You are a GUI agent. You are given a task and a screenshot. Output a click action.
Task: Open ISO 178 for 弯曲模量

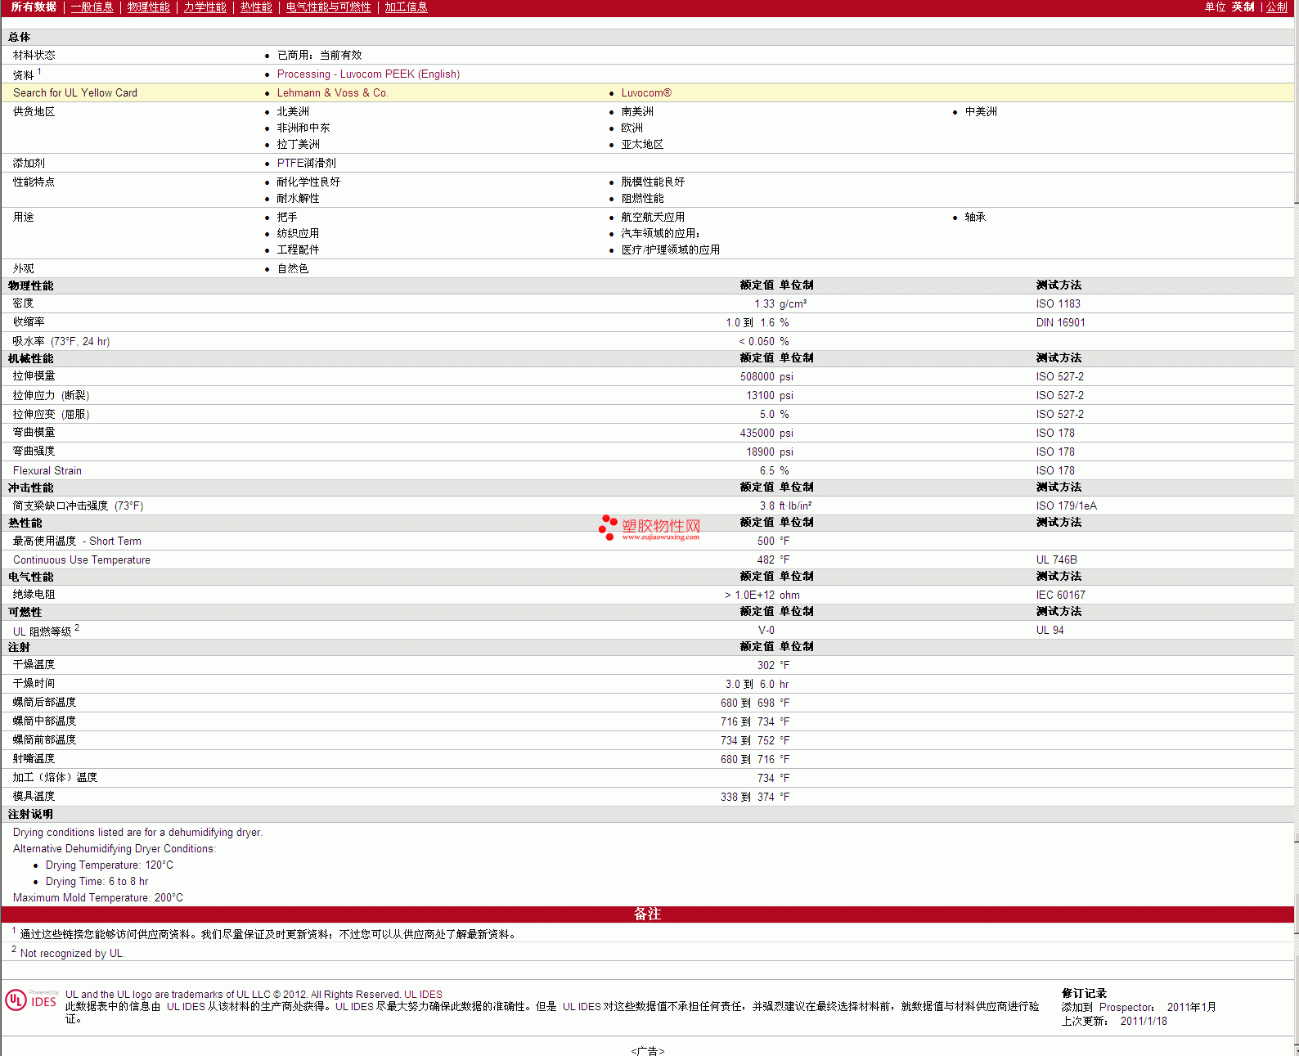coord(1055,434)
